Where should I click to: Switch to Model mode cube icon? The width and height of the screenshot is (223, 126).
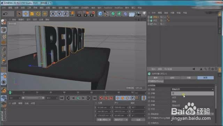(4, 30)
